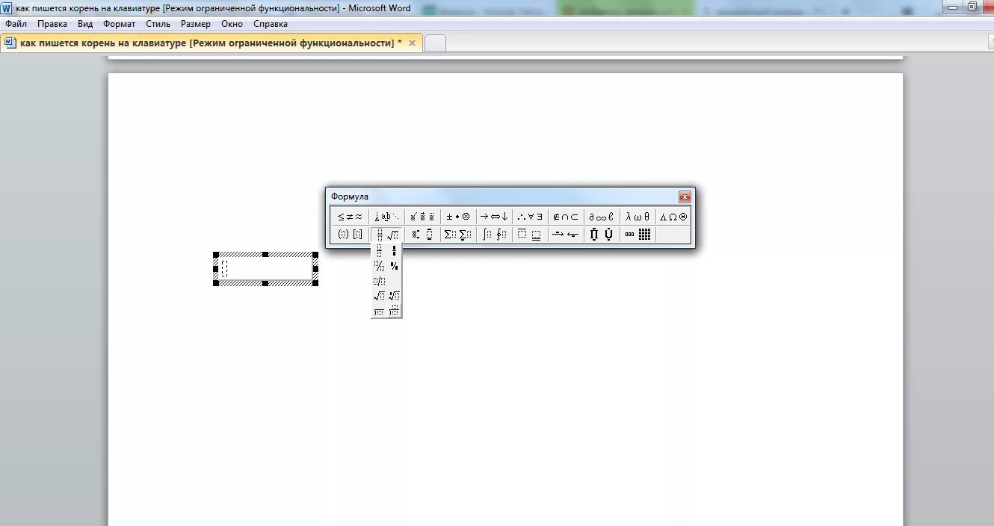Viewport: 994px width, 526px height.
Task: Open the spaces and ellipses palette
Action: tap(386, 217)
